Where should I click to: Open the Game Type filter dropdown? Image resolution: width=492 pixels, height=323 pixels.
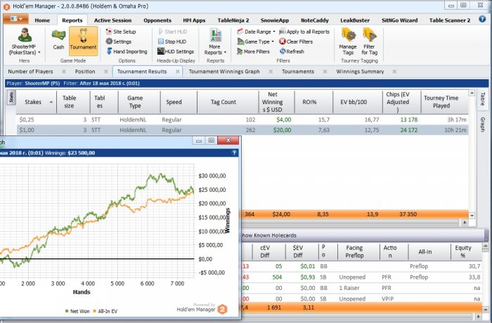[x=255, y=41]
